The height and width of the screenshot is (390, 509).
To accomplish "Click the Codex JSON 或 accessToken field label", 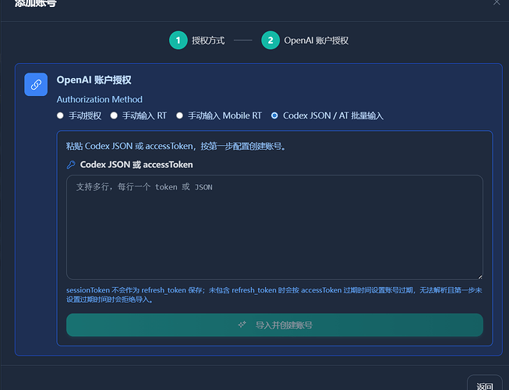I will [136, 165].
